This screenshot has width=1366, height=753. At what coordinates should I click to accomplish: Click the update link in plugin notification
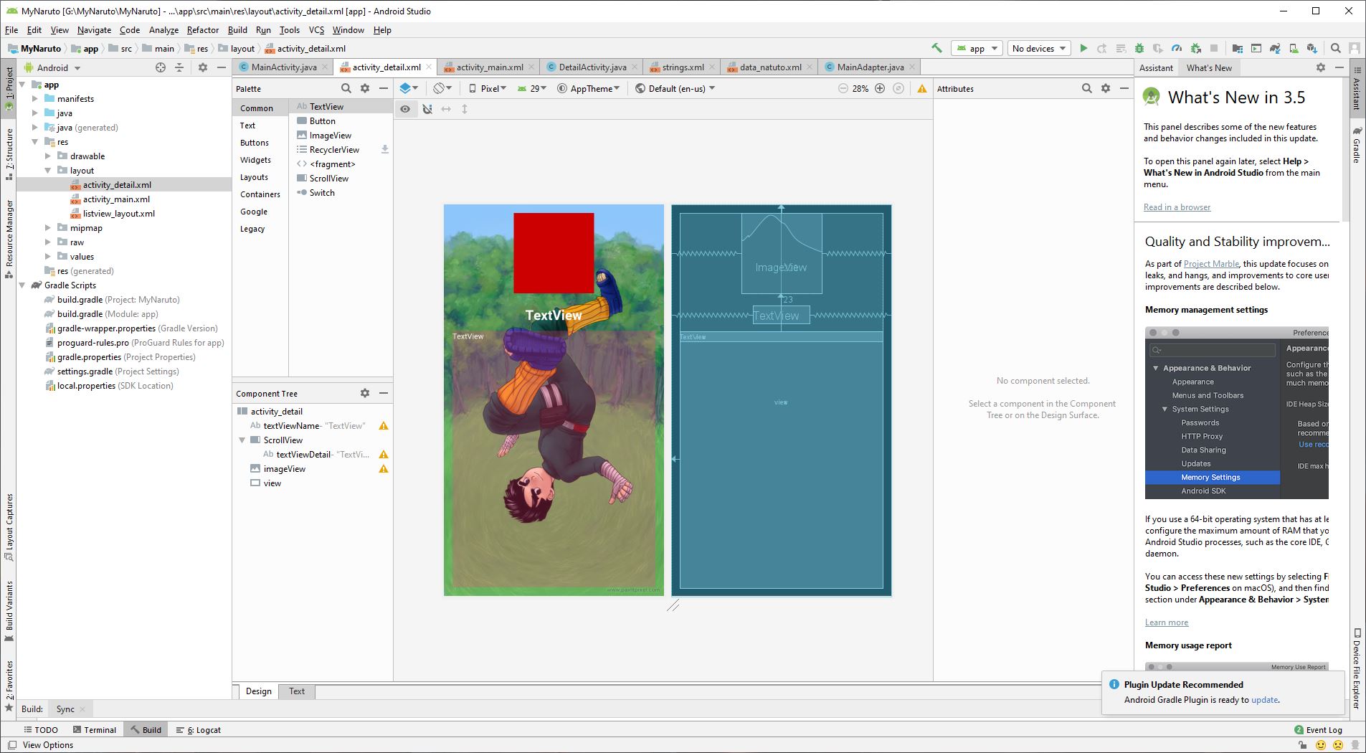1264,700
